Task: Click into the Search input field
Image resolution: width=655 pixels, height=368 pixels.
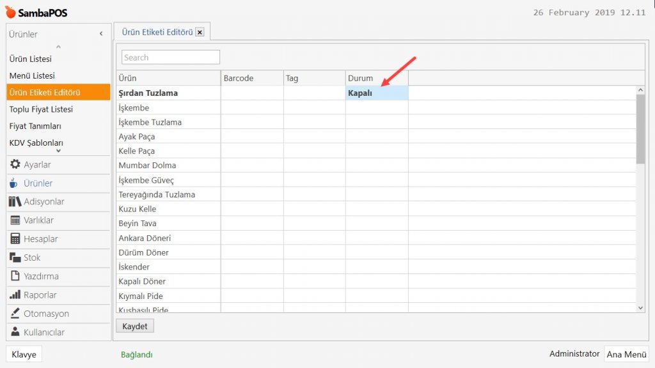Action: [170, 57]
